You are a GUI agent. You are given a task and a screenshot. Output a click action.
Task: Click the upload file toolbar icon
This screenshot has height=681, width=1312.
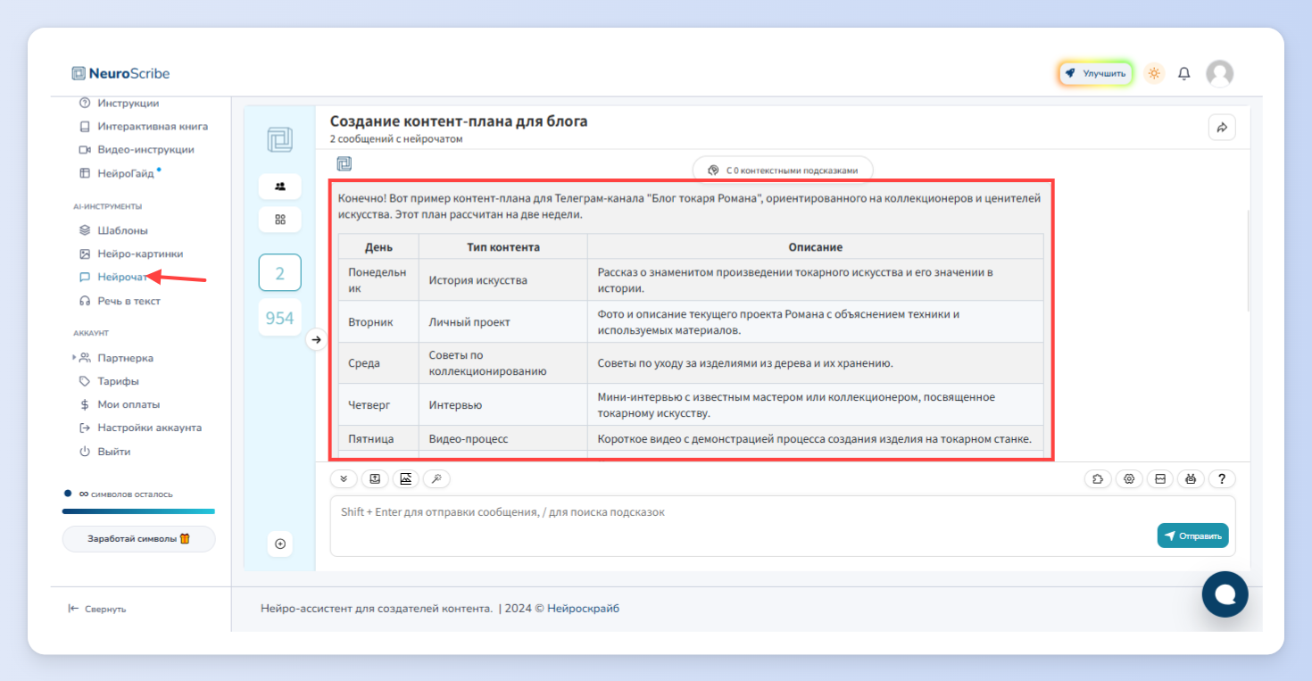click(x=375, y=479)
